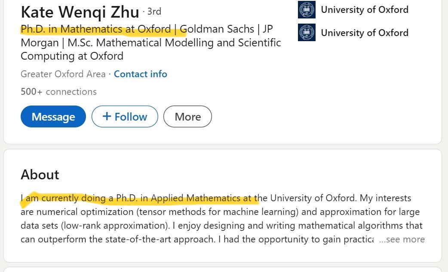
Task: Click 'Goldman Sachs' in the profile headline
Action: tap(217, 30)
